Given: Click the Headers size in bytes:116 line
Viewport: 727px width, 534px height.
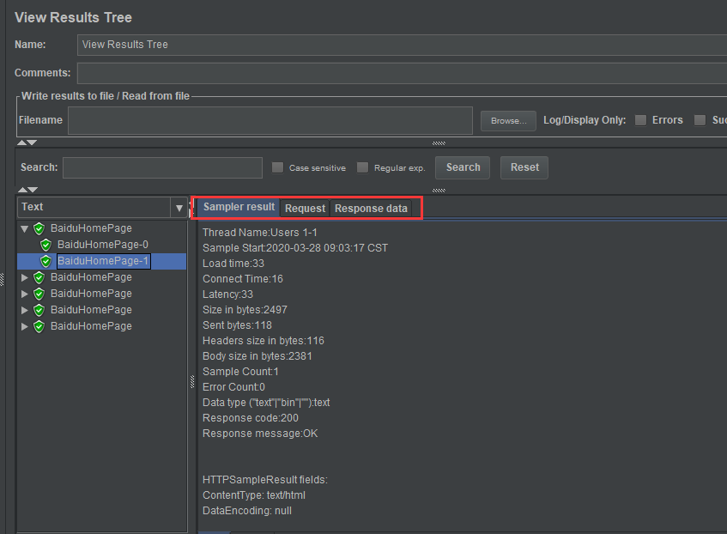Looking at the screenshot, I should (x=264, y=341).
